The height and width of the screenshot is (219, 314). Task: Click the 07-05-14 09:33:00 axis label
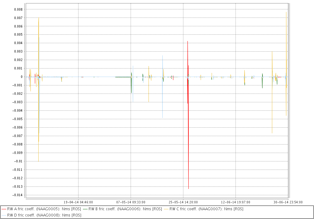[x=131, y=202]
